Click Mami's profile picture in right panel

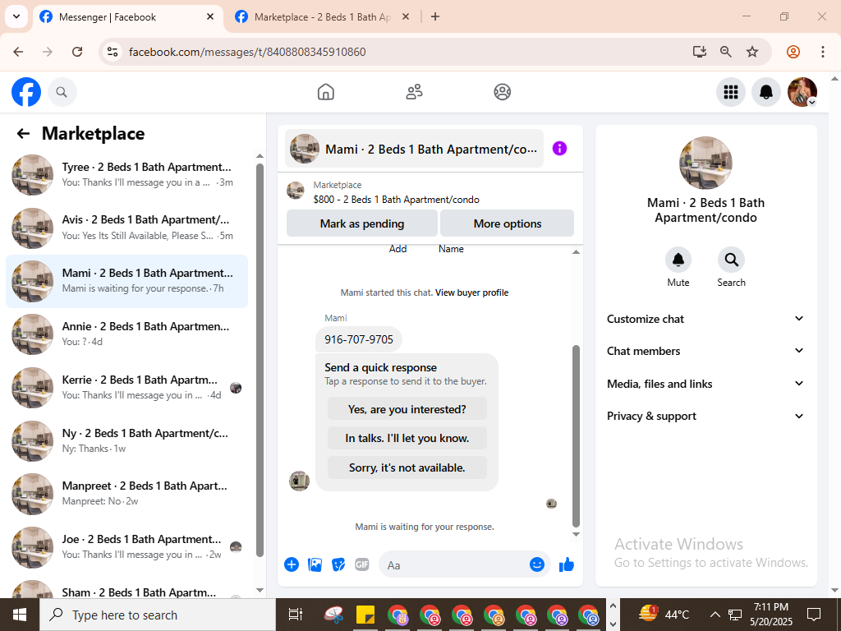(x=705, y=164)
